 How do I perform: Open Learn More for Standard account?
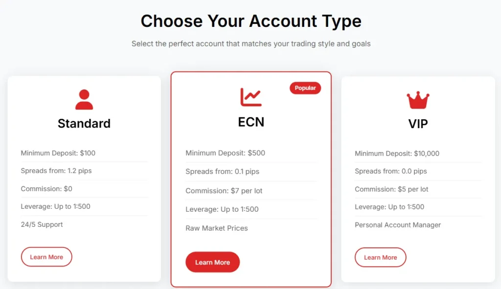coord(46,257)
